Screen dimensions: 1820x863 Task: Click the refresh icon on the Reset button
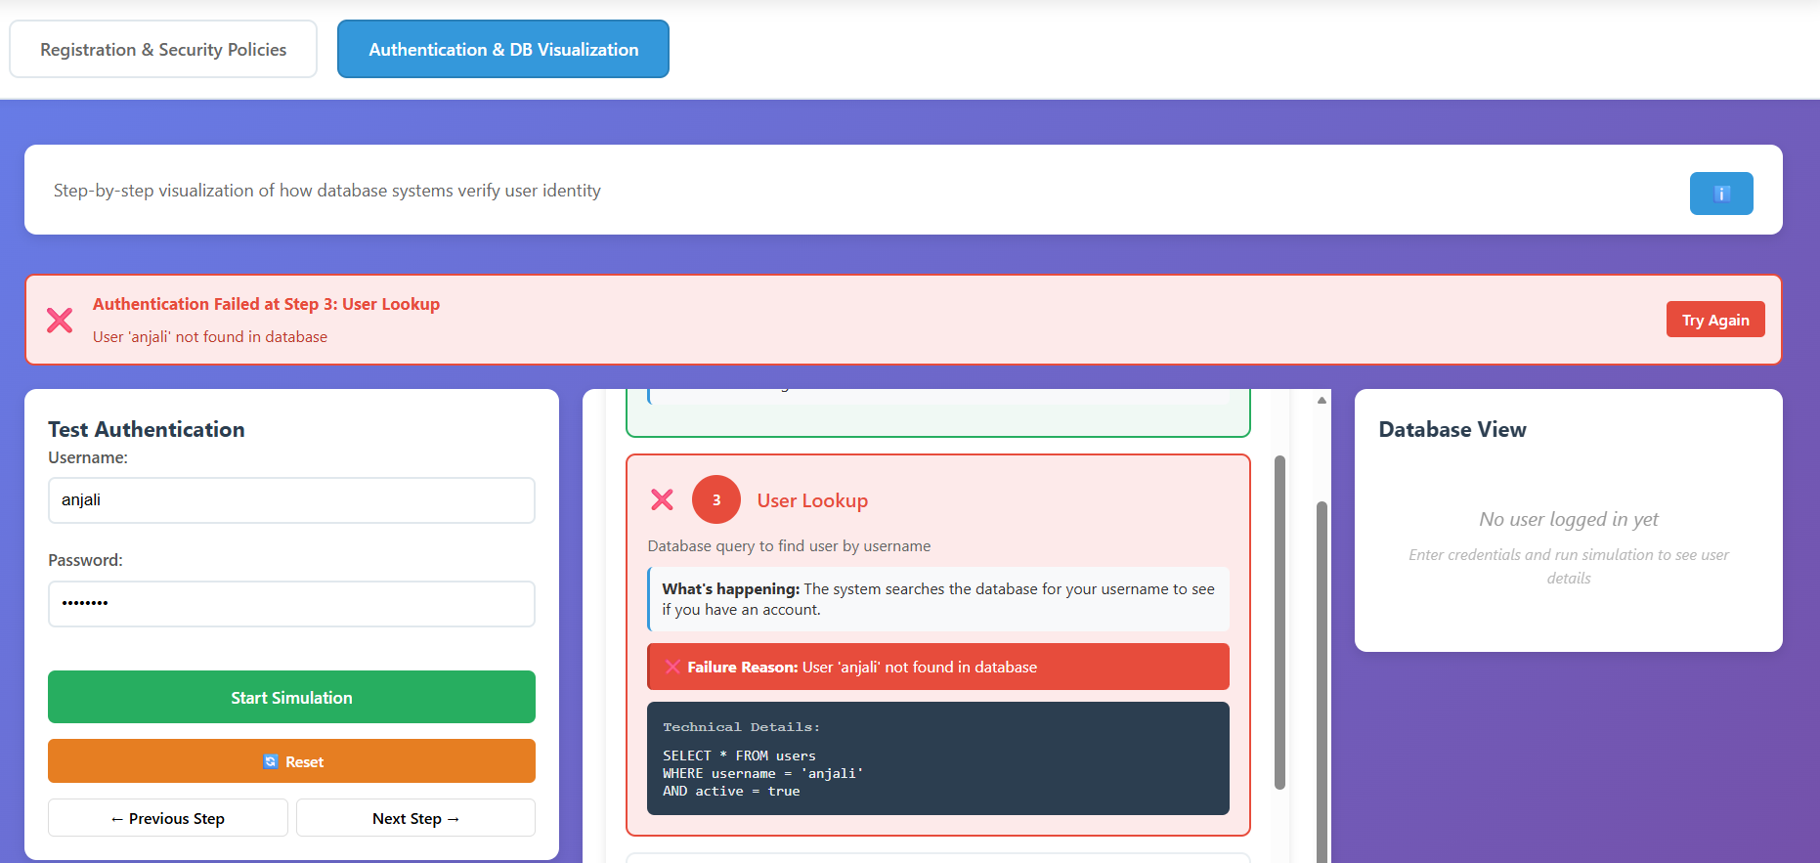click(x=271, y=761)
